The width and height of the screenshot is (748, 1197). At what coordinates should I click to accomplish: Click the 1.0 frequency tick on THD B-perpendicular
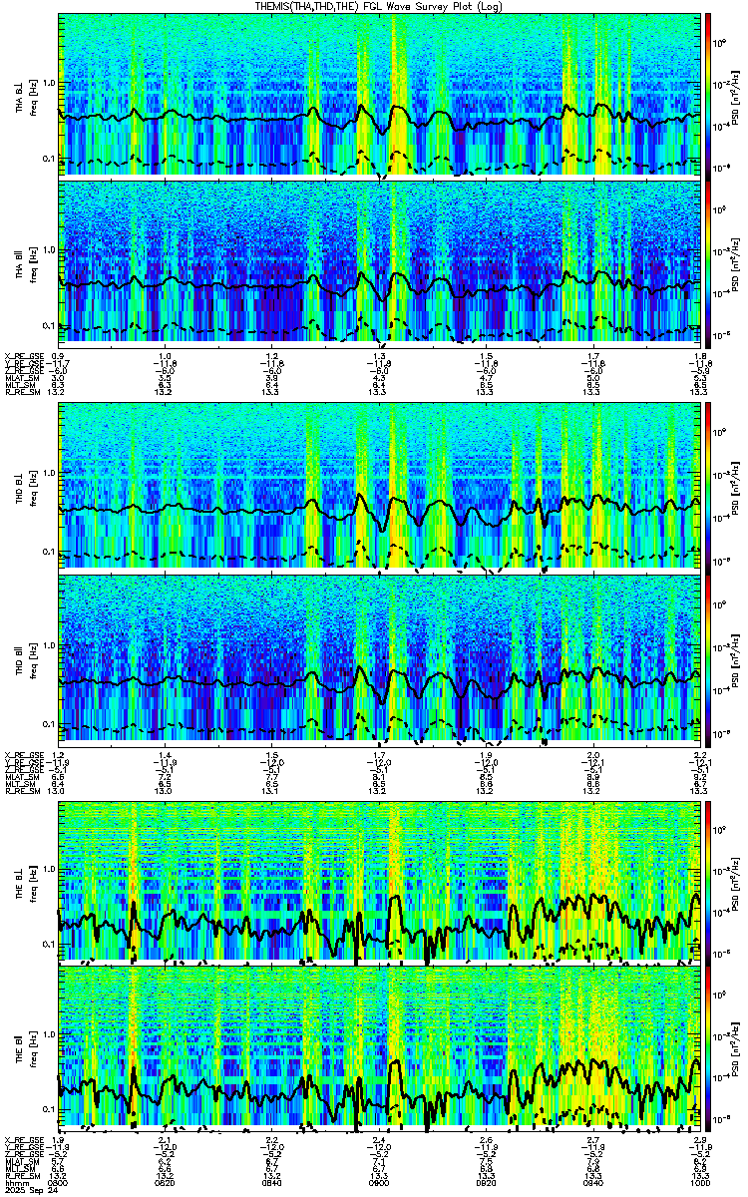click(48, 476)
